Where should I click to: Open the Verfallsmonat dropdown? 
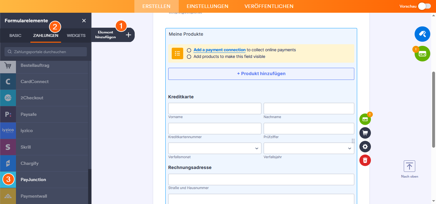214,148
